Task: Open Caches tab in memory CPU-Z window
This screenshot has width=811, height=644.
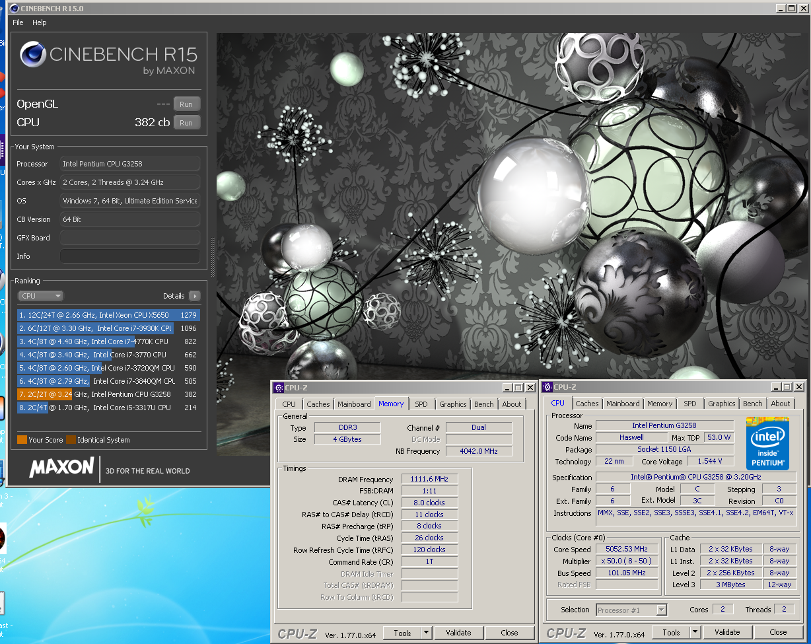Action: click(318, 404)
